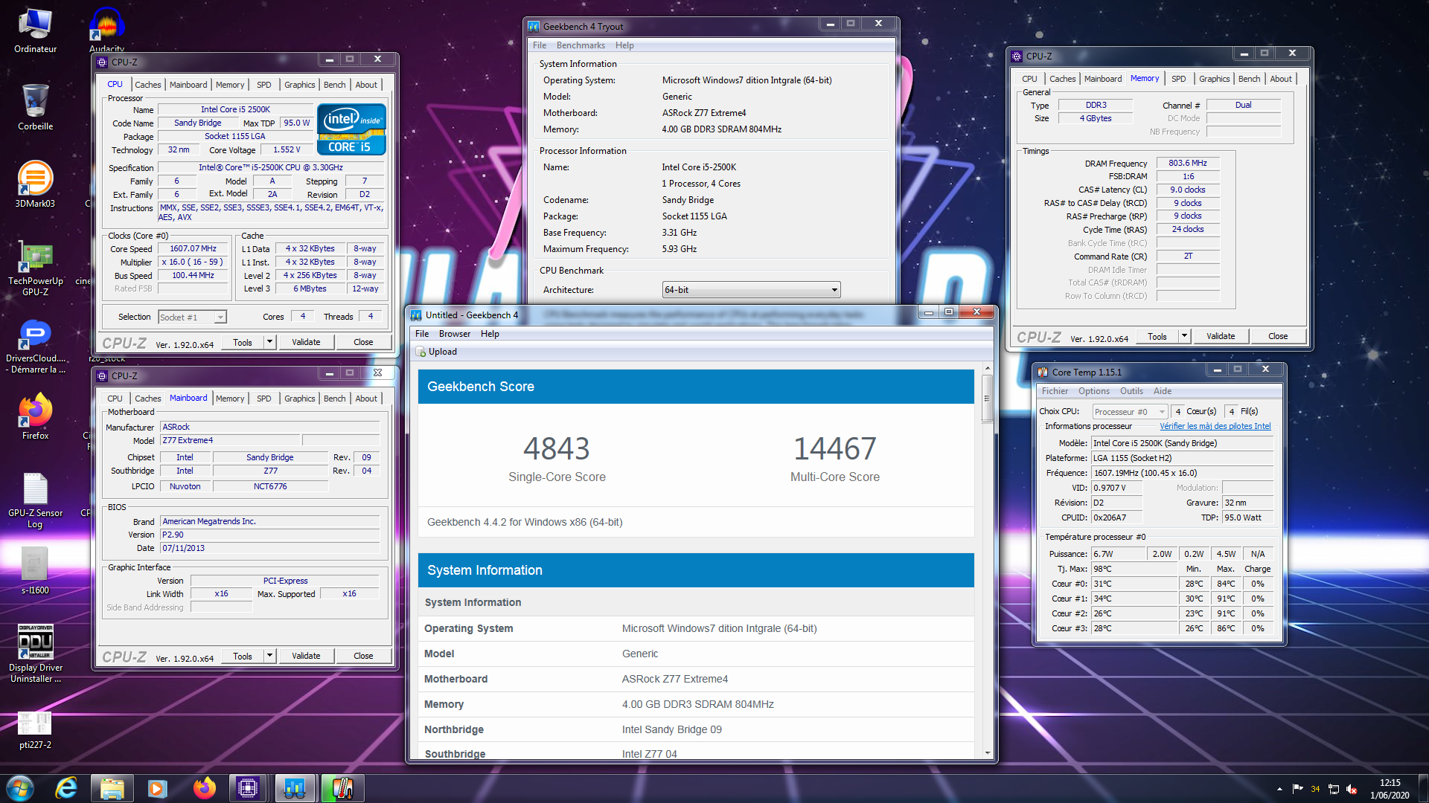Open Outils menu in Core Temp
The image size is (1429, 803).
[1131, 391]
